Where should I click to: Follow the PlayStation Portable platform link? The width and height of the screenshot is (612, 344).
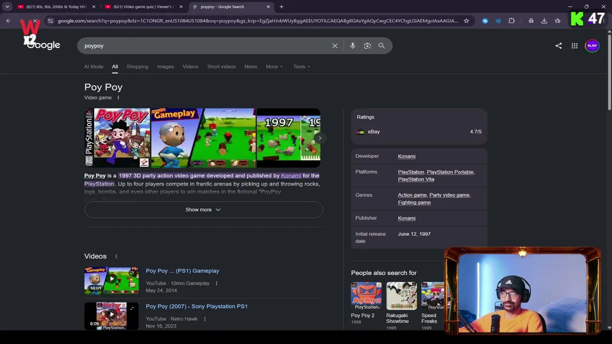coord(450,172)
